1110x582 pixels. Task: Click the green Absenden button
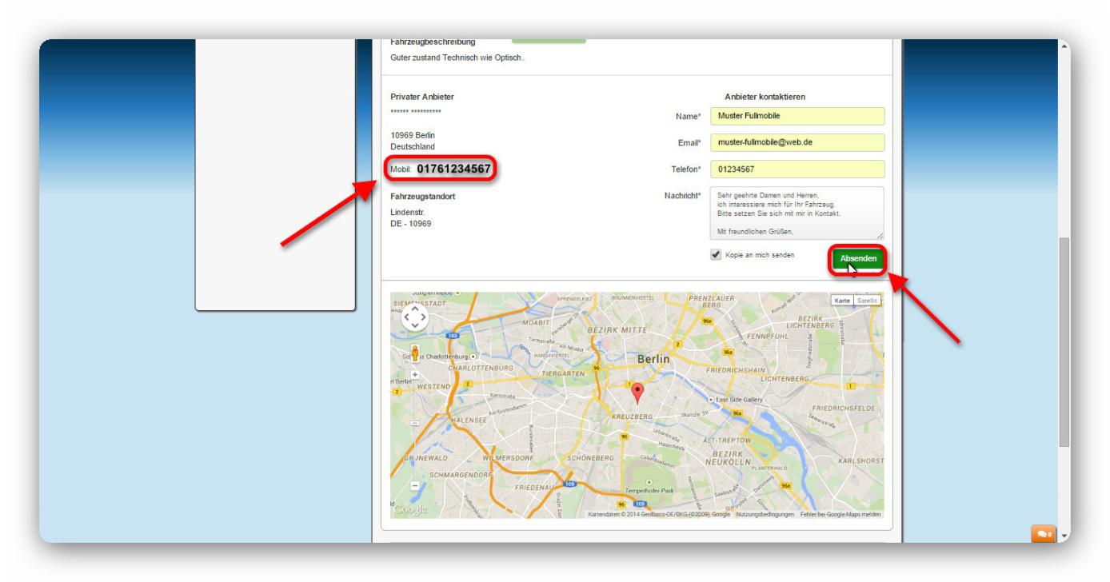858,259
